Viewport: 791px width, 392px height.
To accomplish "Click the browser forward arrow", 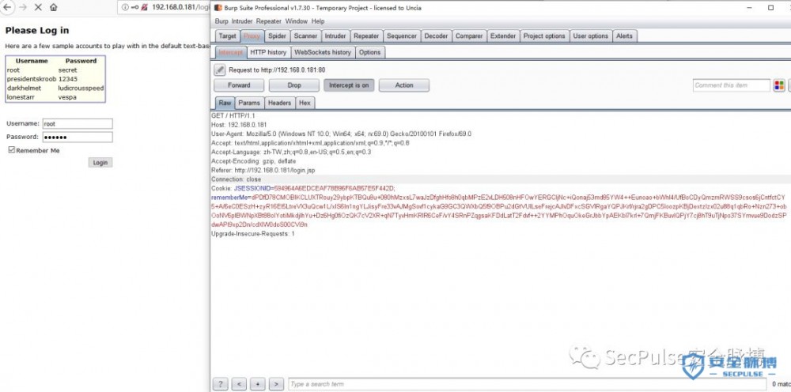I will 23,8.
